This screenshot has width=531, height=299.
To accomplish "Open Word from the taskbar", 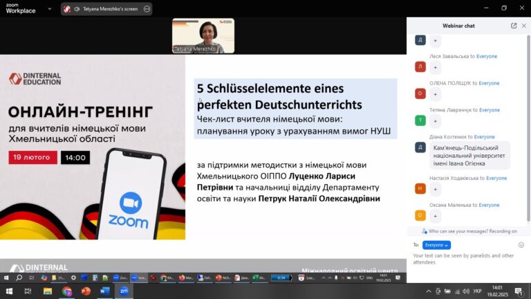I will pos(104,291).
